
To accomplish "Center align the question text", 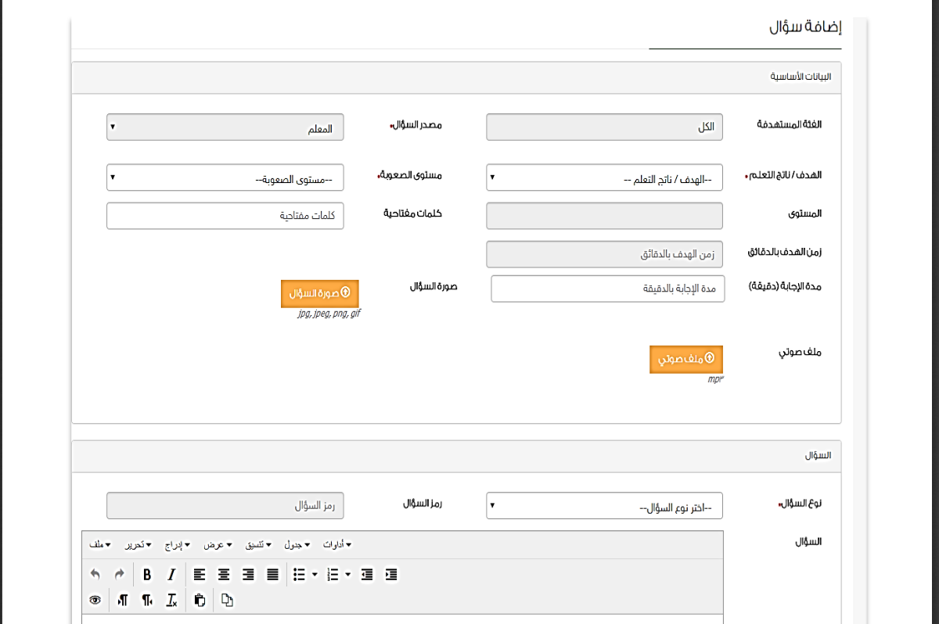I will (x=224, y=575).
